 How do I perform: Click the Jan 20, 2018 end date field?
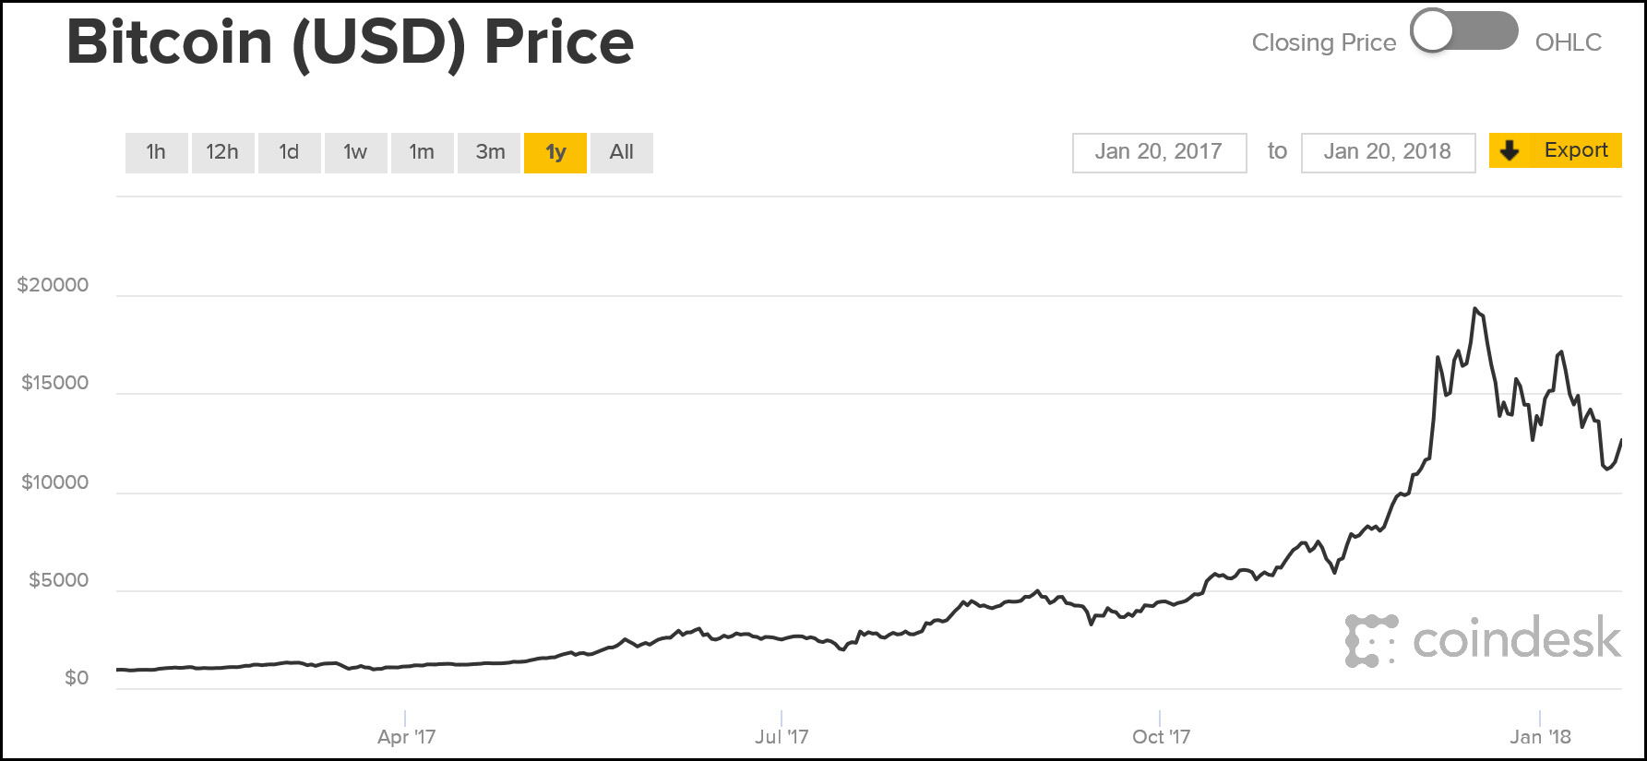pyautogui.click(x=1388, y=152)
